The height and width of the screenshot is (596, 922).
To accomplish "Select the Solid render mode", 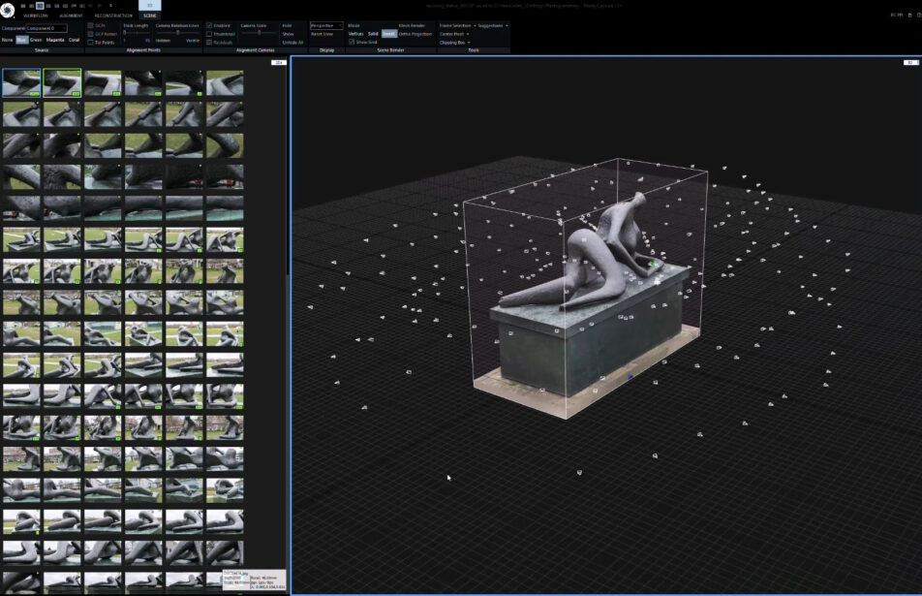I will pyautogui.click(x=373, y=34).
